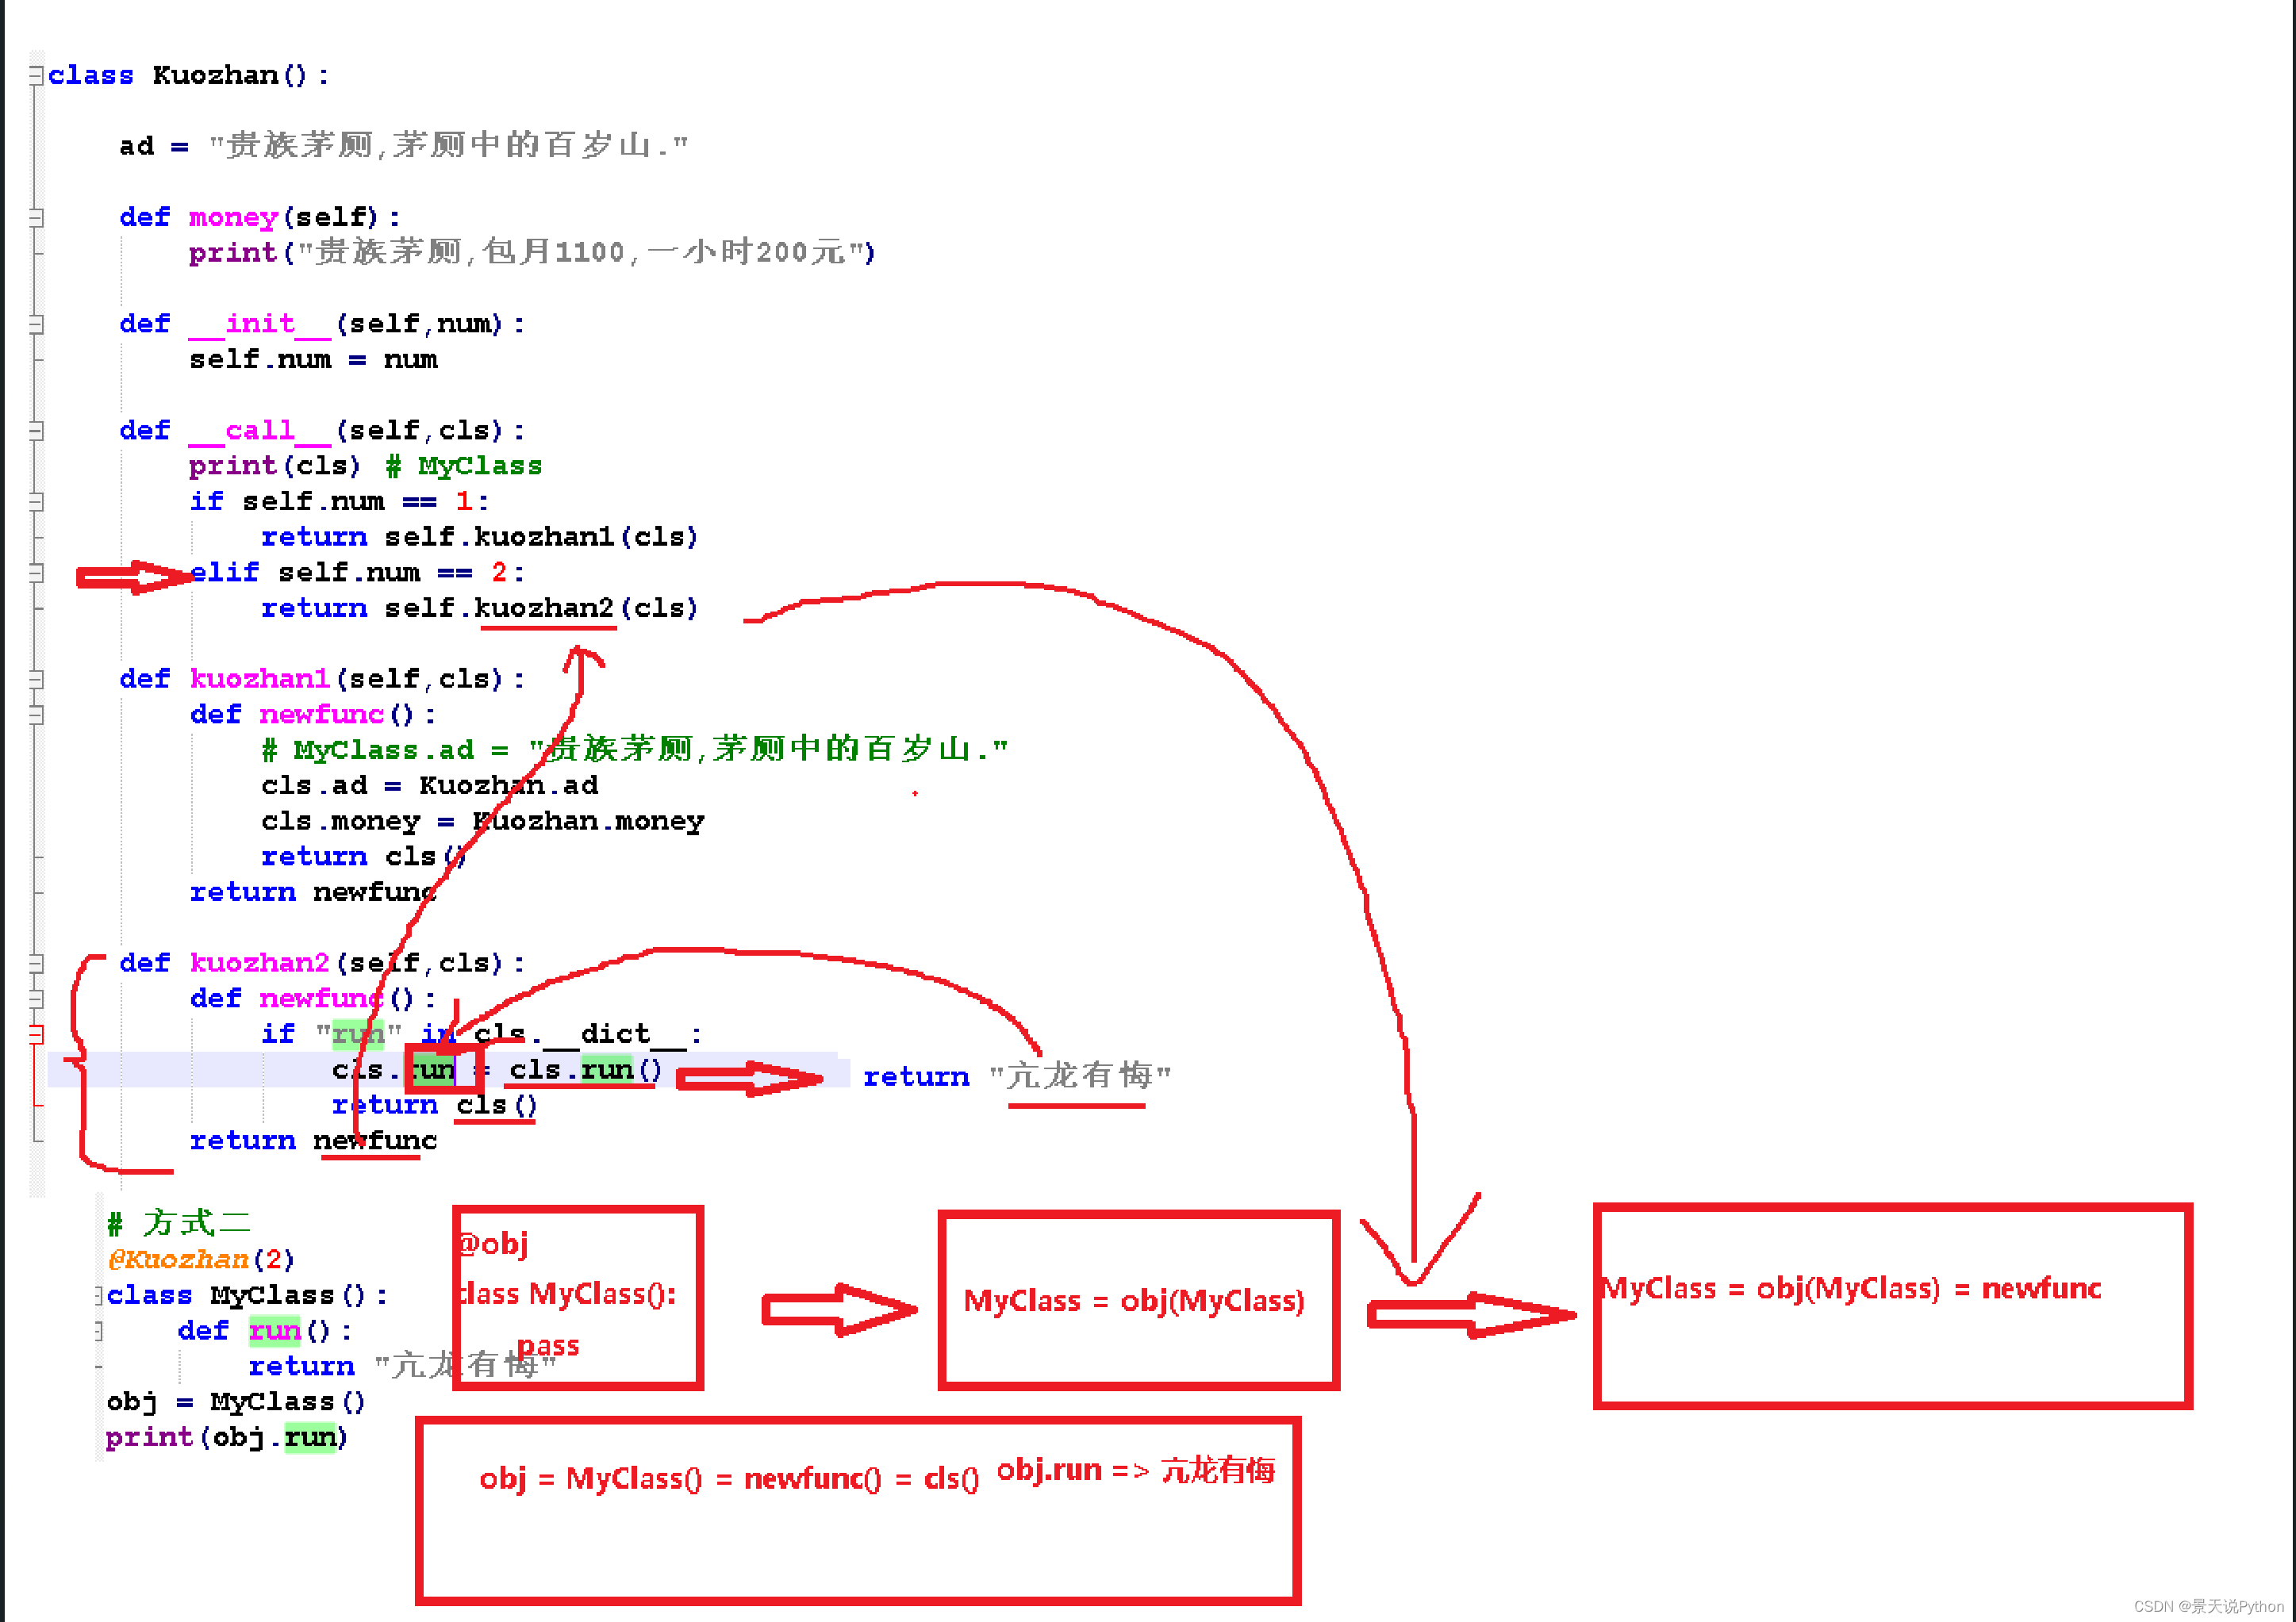Fold the kuozhan2 method definition
The width and height of the screenshot is (2296, 1622).
click(x=37, y=963)
